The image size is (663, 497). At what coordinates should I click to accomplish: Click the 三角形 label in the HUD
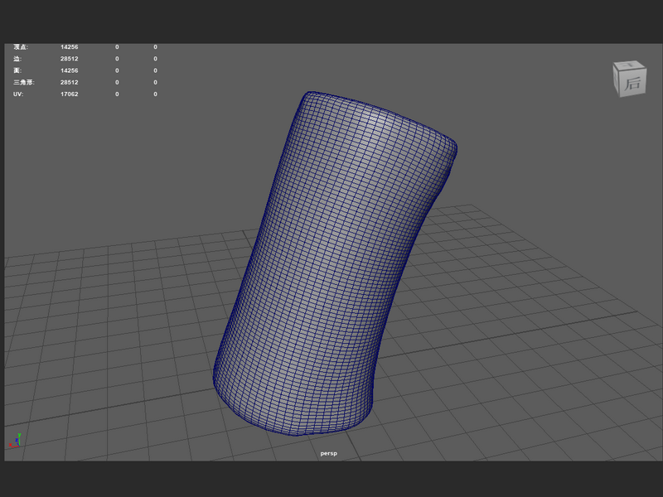[24, 82]
